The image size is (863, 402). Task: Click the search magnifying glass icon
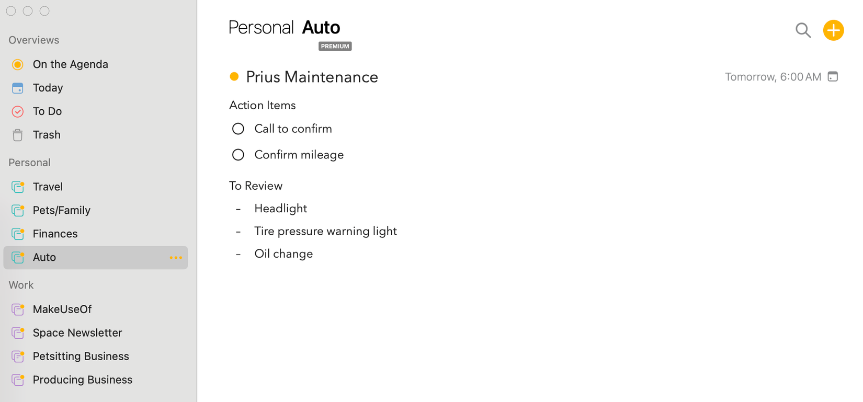[803, 30]
